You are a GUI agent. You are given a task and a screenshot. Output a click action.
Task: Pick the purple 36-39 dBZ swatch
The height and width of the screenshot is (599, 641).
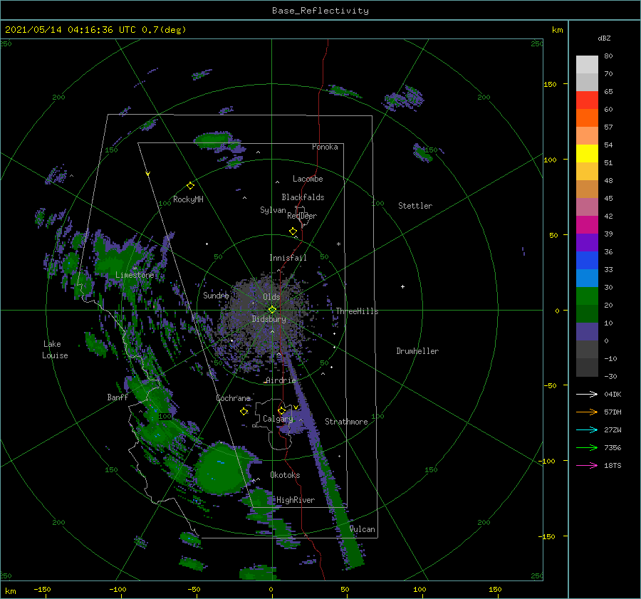point(587,242)
